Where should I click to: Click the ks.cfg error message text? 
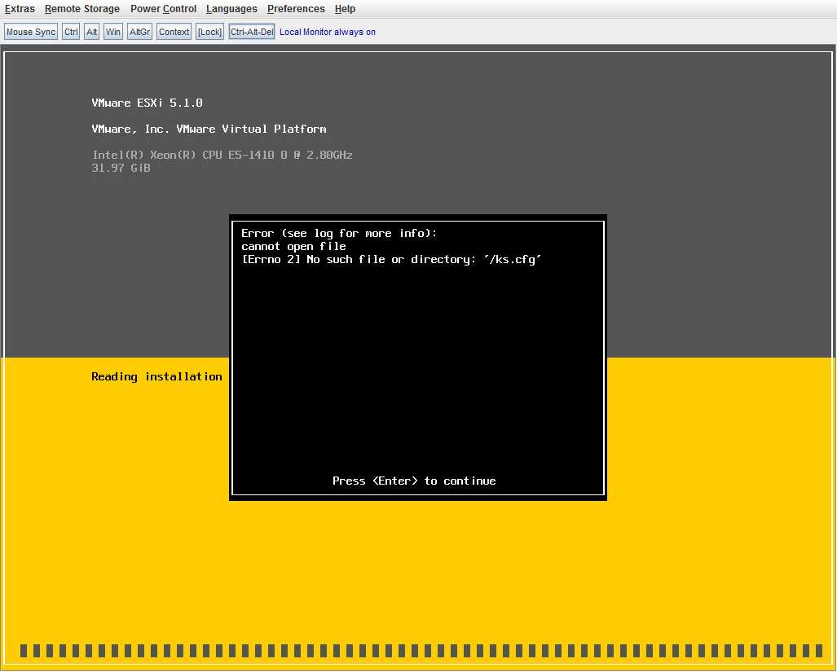[390, 259]
